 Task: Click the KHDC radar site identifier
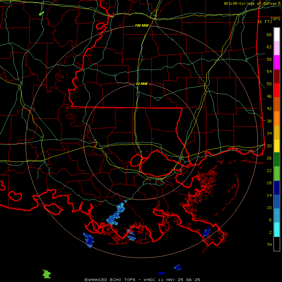click(150, 280)
